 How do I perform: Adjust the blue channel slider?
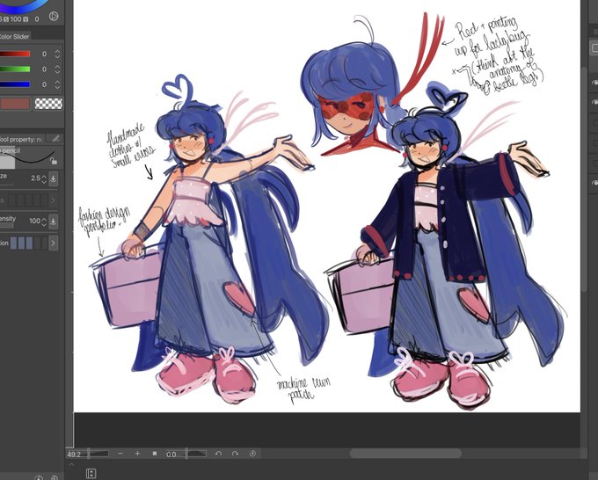tap(15, 84)
